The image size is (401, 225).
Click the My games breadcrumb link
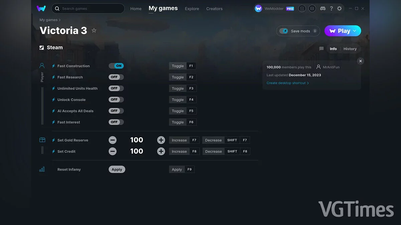[48, 20]
